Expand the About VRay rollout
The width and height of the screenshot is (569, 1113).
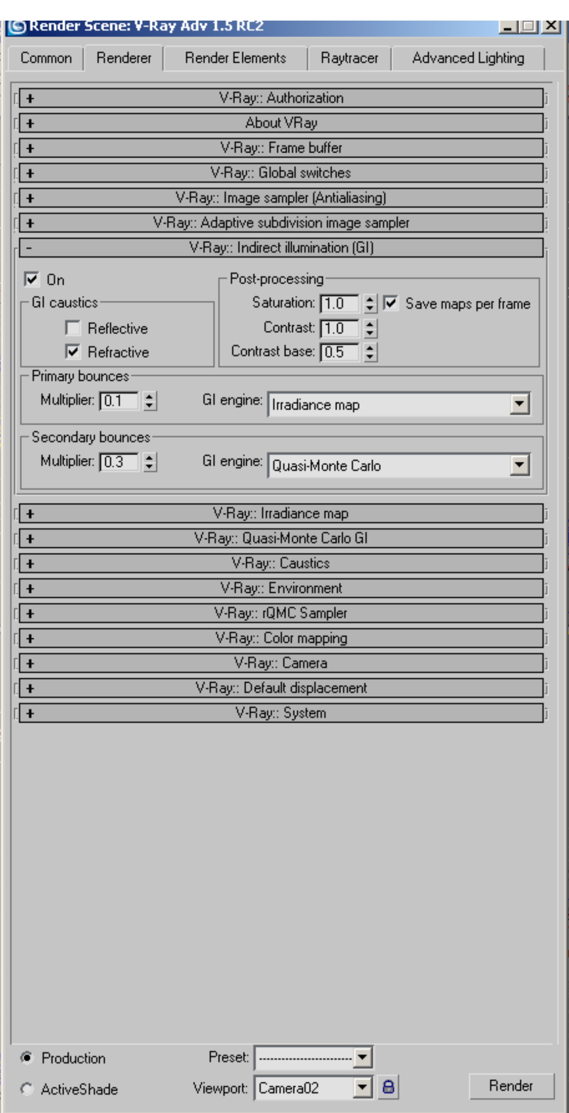pyautogui.click(x=281, y=123)
